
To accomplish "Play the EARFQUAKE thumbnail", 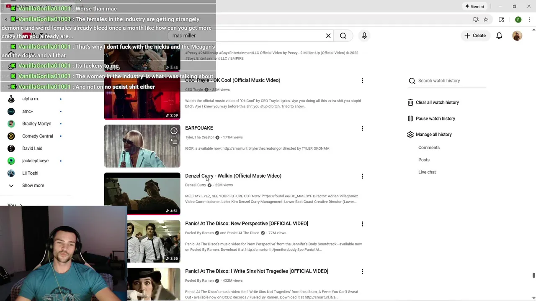I will [x=142, y=146].
